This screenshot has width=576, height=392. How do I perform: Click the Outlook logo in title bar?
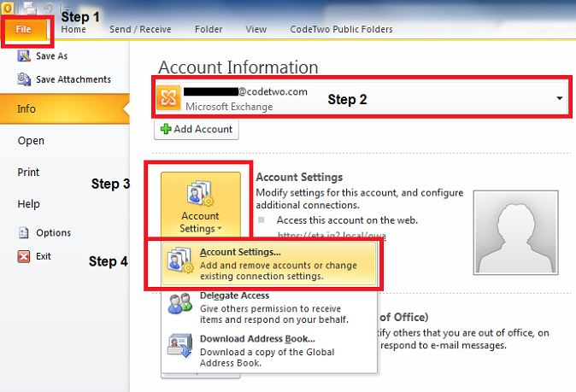(x=8, y=8)
